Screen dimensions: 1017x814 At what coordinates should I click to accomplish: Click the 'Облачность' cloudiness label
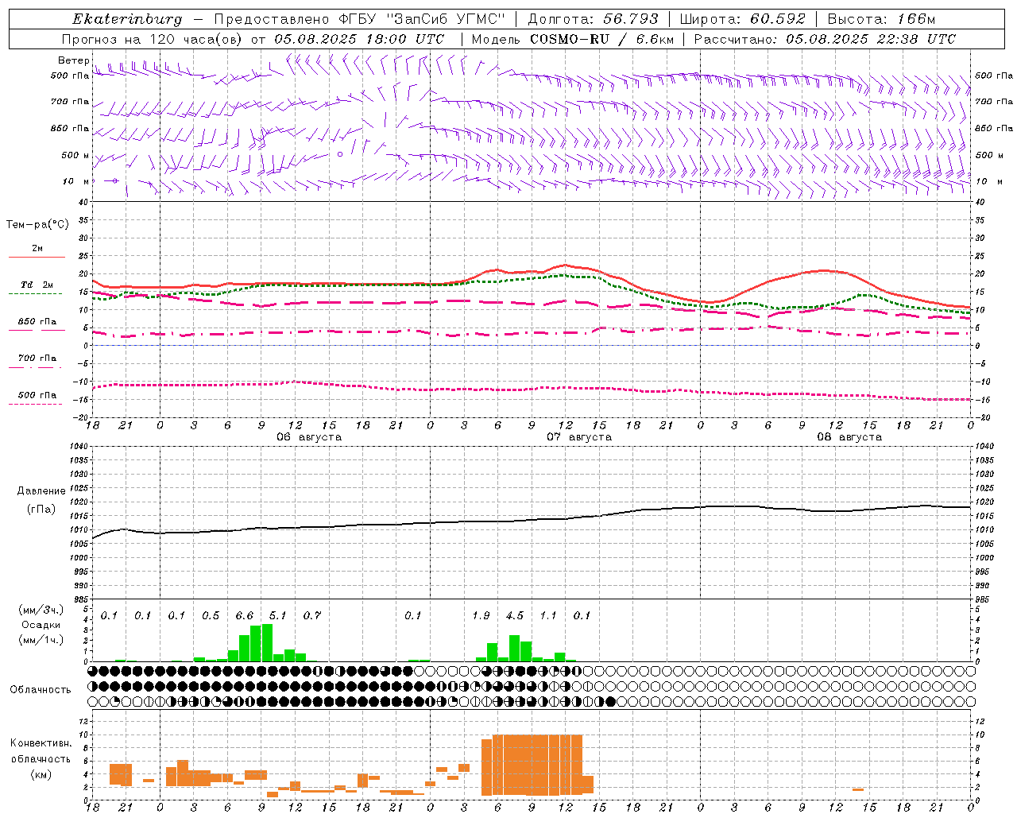40,690
